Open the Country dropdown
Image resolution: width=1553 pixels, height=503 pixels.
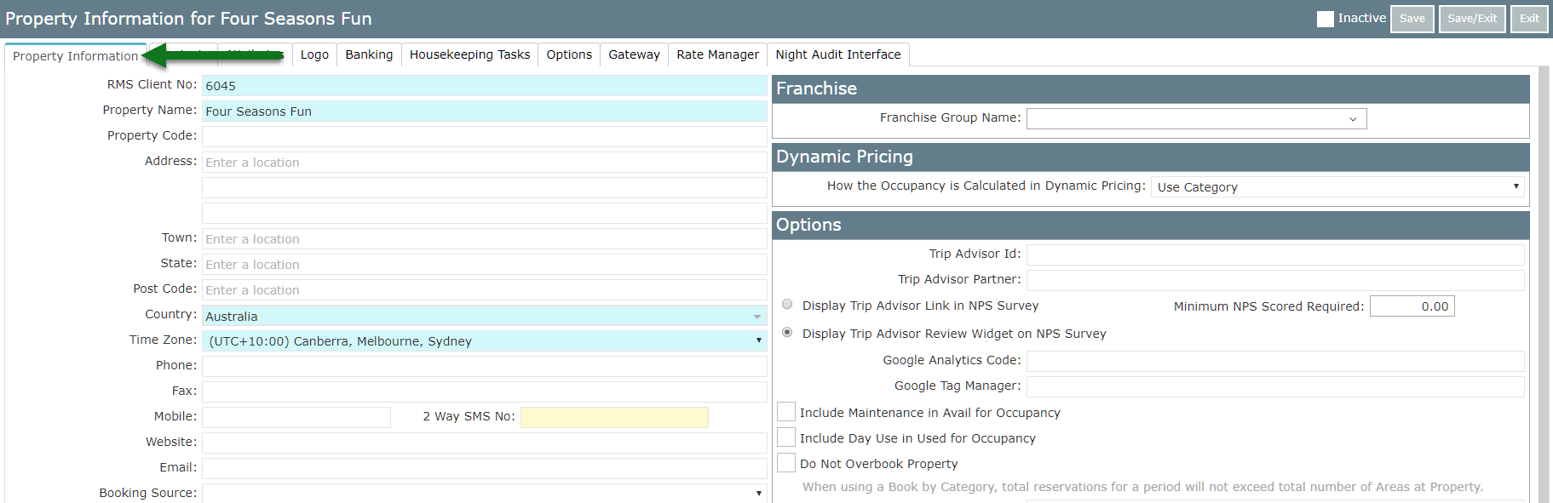point(484,315)
